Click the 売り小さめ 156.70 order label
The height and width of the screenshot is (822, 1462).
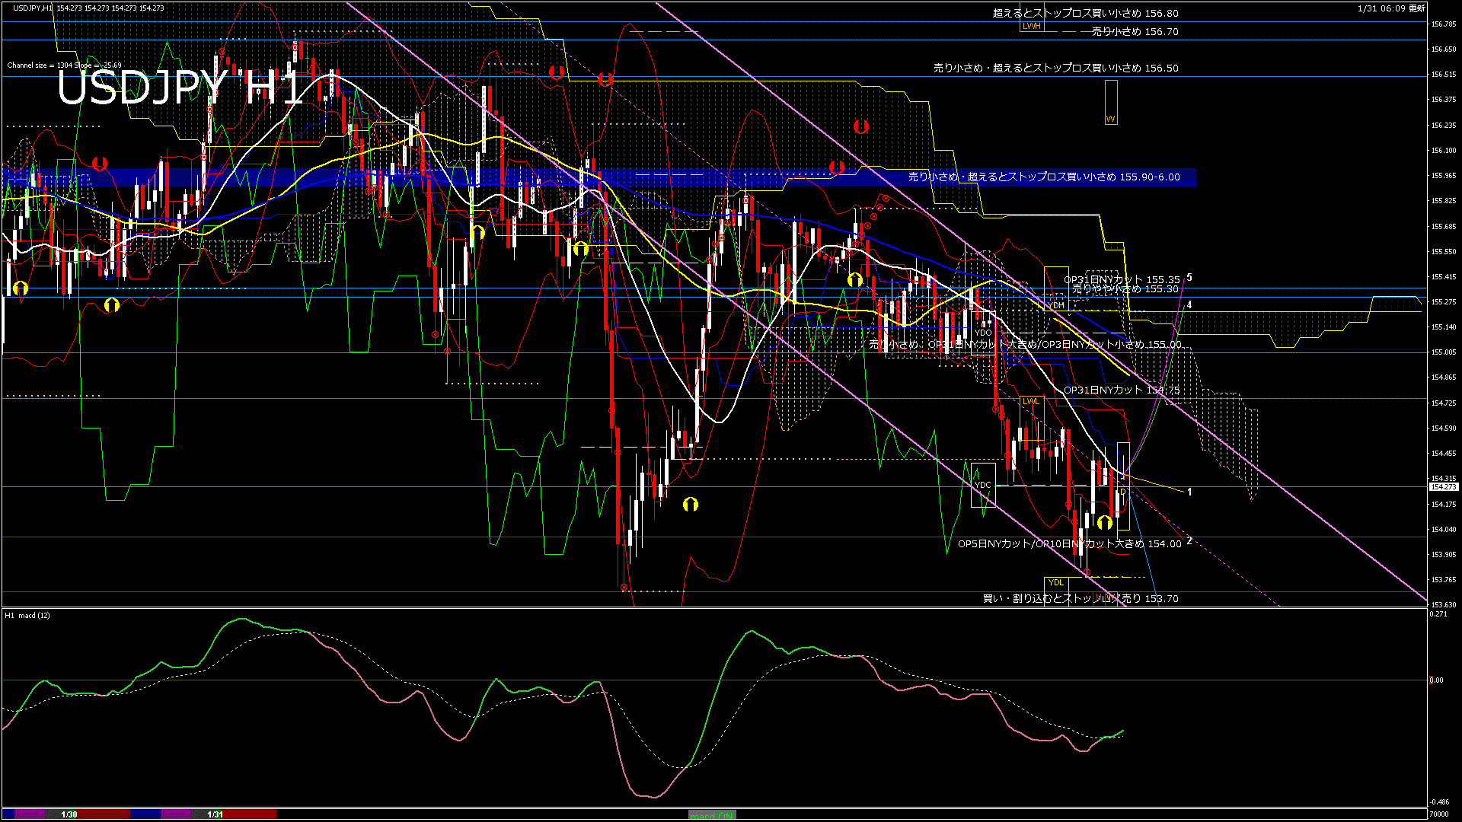point(1135,32)
